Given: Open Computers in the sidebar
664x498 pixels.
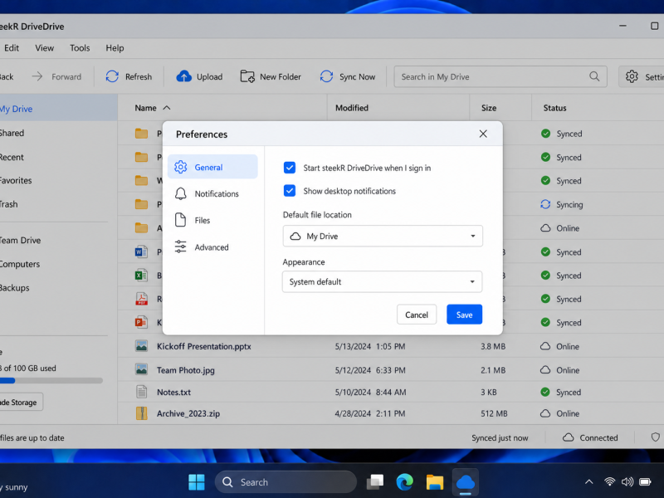Looking at the screenshot, I should click(20, 264).
